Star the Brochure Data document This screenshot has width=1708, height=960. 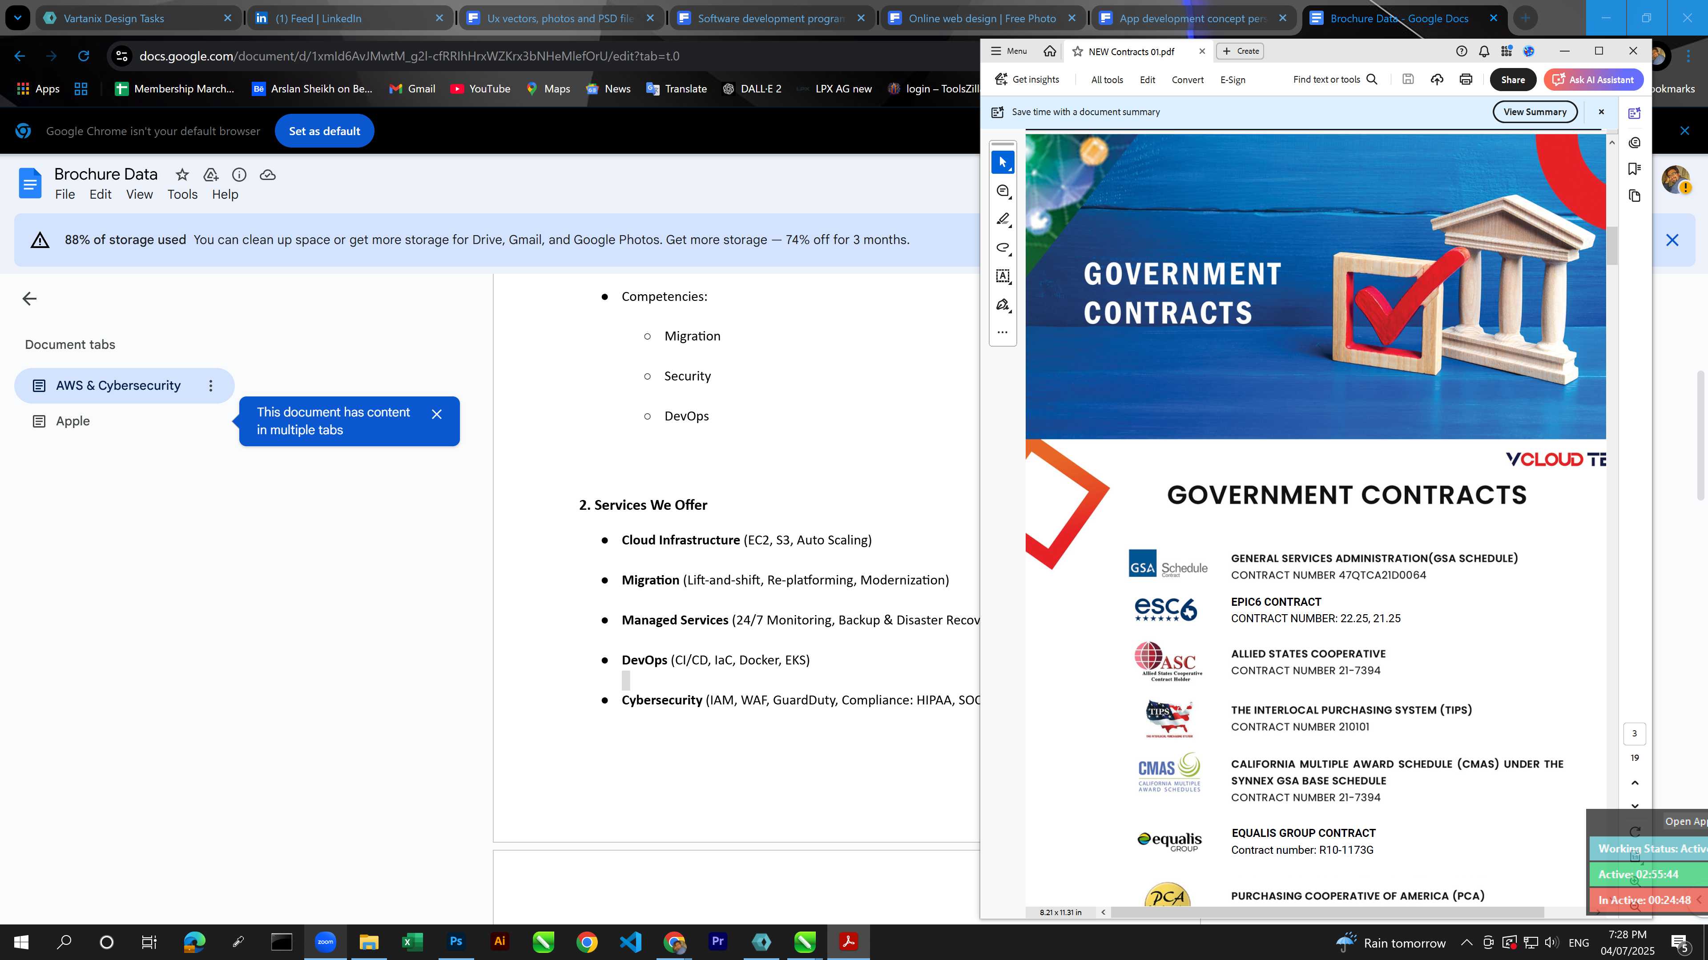click(181, 175)
